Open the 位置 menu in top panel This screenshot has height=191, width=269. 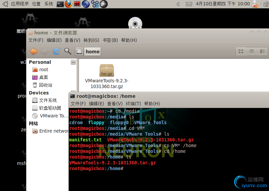pyautogui.click(x=36, y=4)
